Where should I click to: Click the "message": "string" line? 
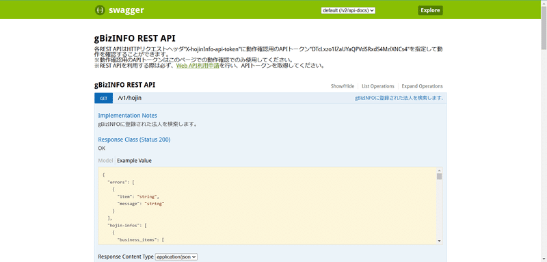(141, 204)
